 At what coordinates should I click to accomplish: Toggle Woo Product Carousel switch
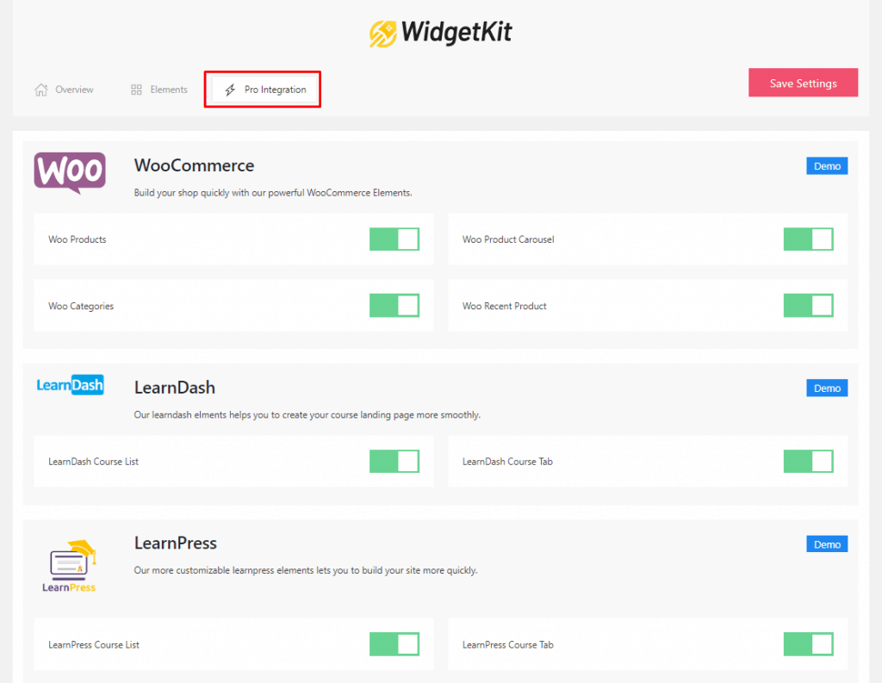808,239
